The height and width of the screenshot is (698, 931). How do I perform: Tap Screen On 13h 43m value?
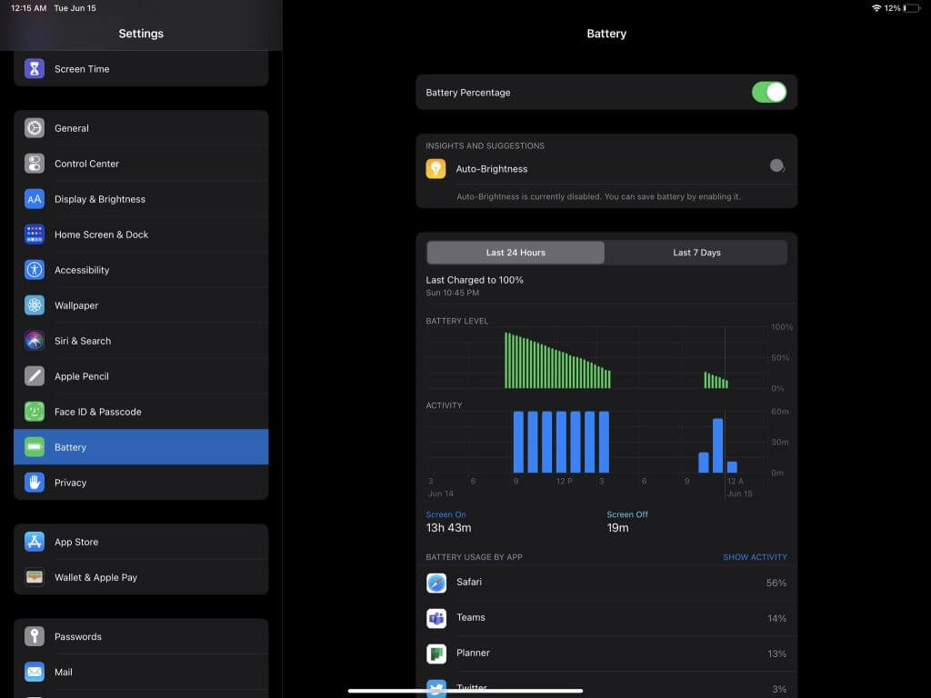tap(448, 528)
